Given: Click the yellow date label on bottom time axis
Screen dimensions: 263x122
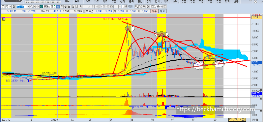Looking at the screenshot, I should [x=237, y=119].
